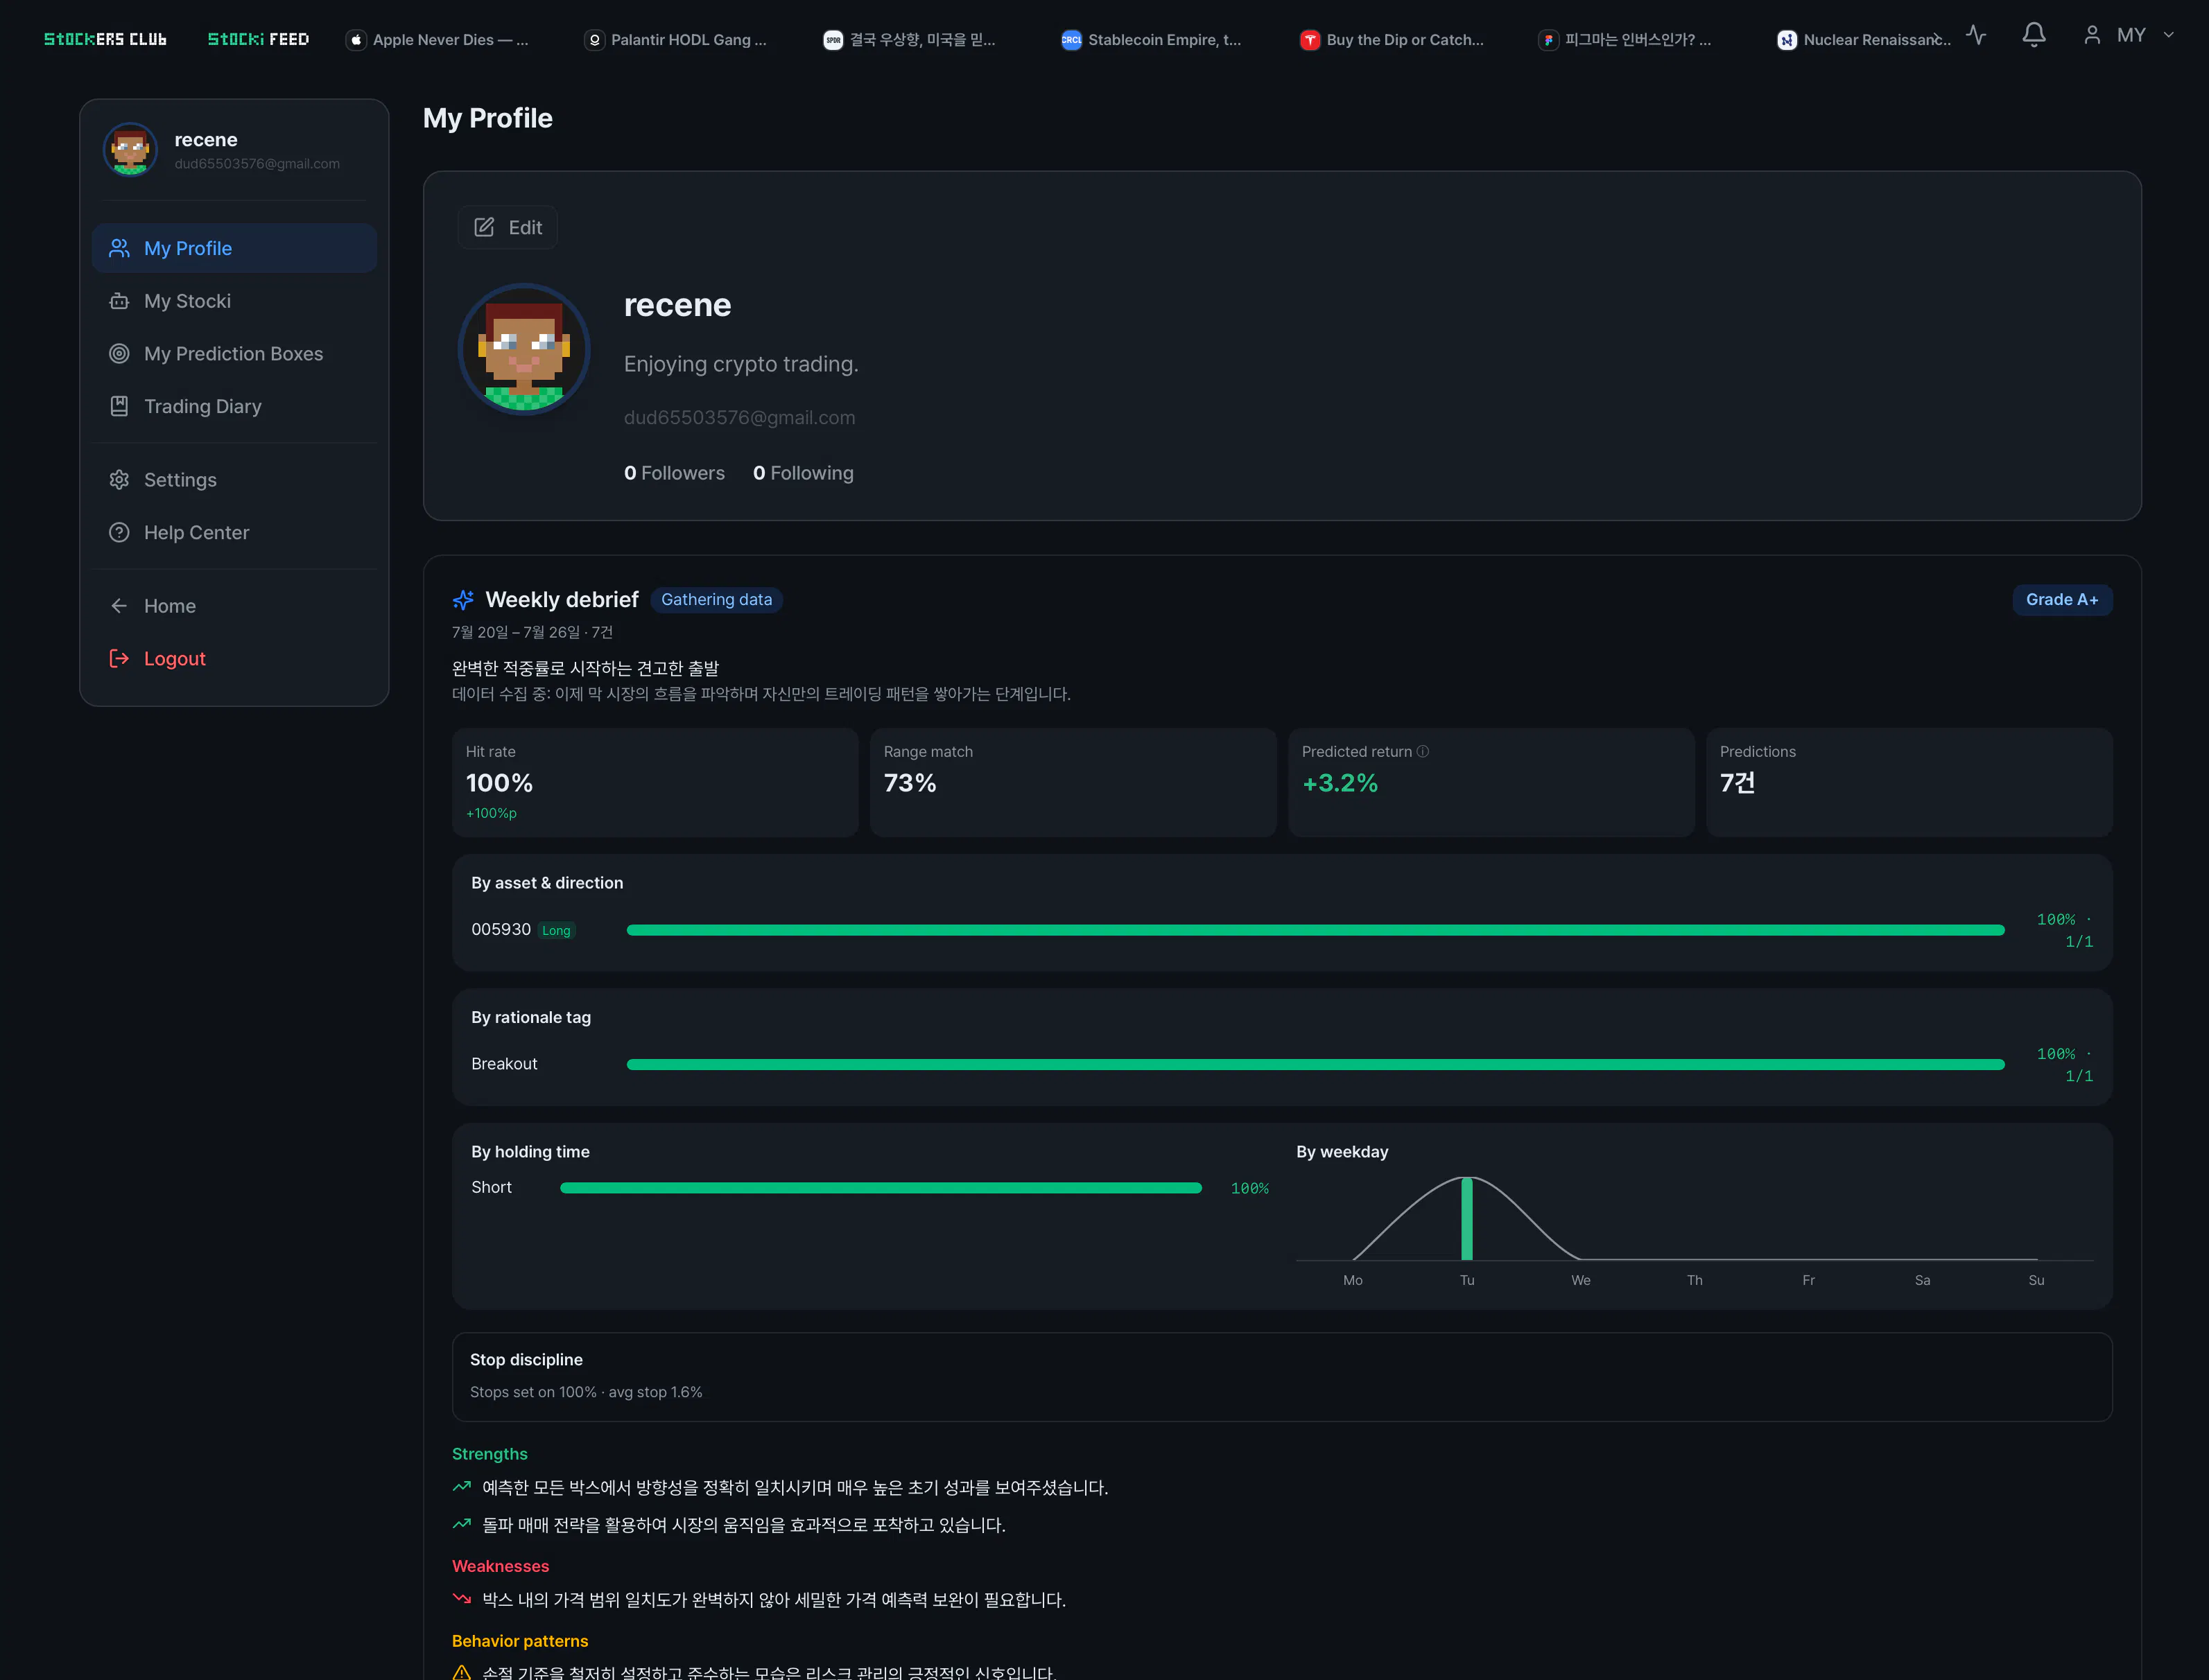Image resolution: width=2209 pixels, height=1680 pixels.
Task: Click the Logout link
Action: click(234, 658)
